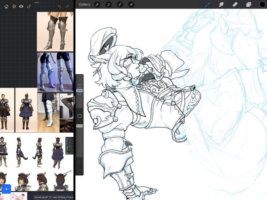This screenshot has width=267, height=200.
Task: Select the Eraser tool
Action: point(235,5)
